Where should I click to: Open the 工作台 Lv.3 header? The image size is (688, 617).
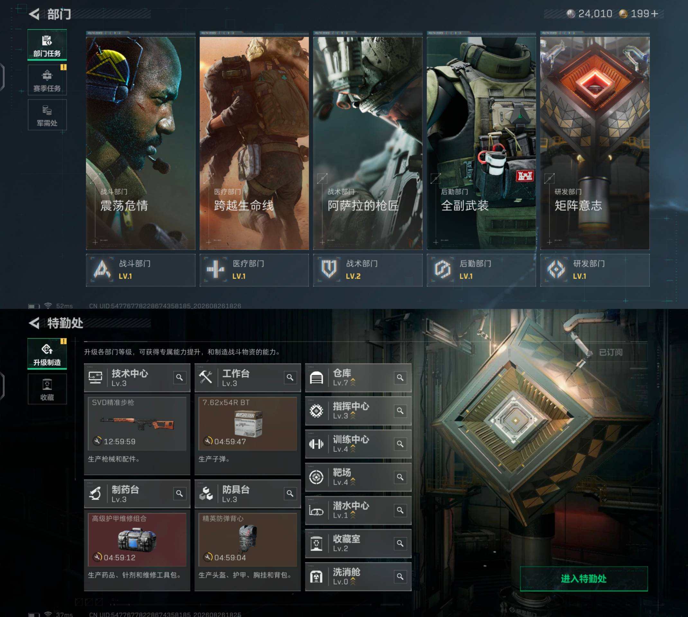click(x=248, y=378)
